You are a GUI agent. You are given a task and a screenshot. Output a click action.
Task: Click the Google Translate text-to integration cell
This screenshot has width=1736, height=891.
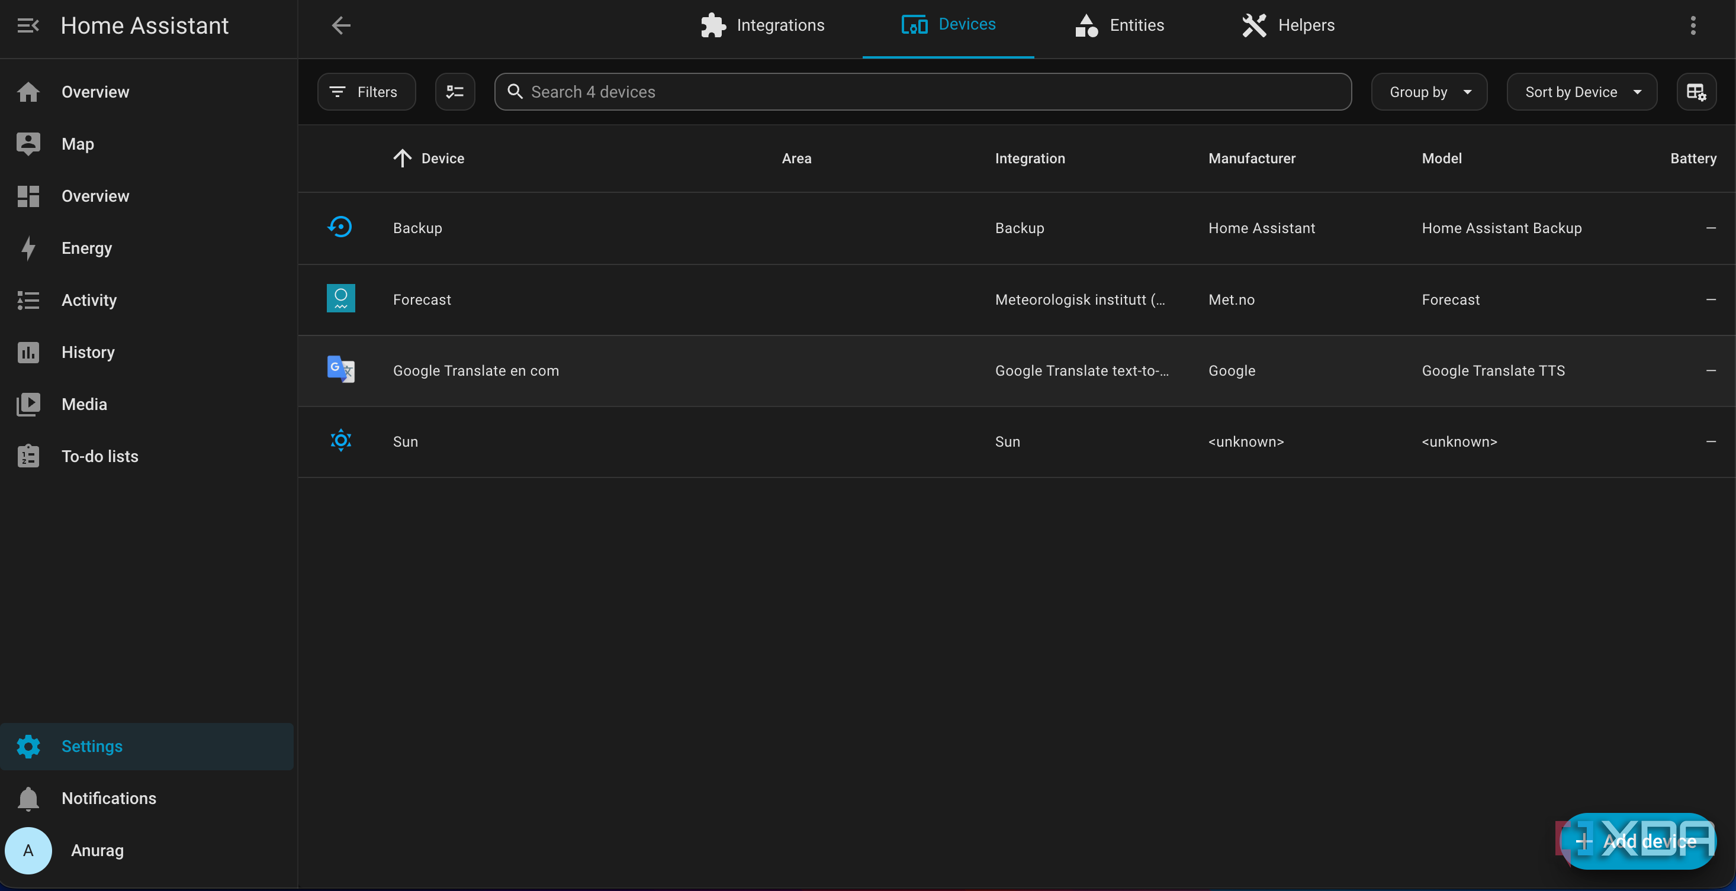coord(1082,370)
